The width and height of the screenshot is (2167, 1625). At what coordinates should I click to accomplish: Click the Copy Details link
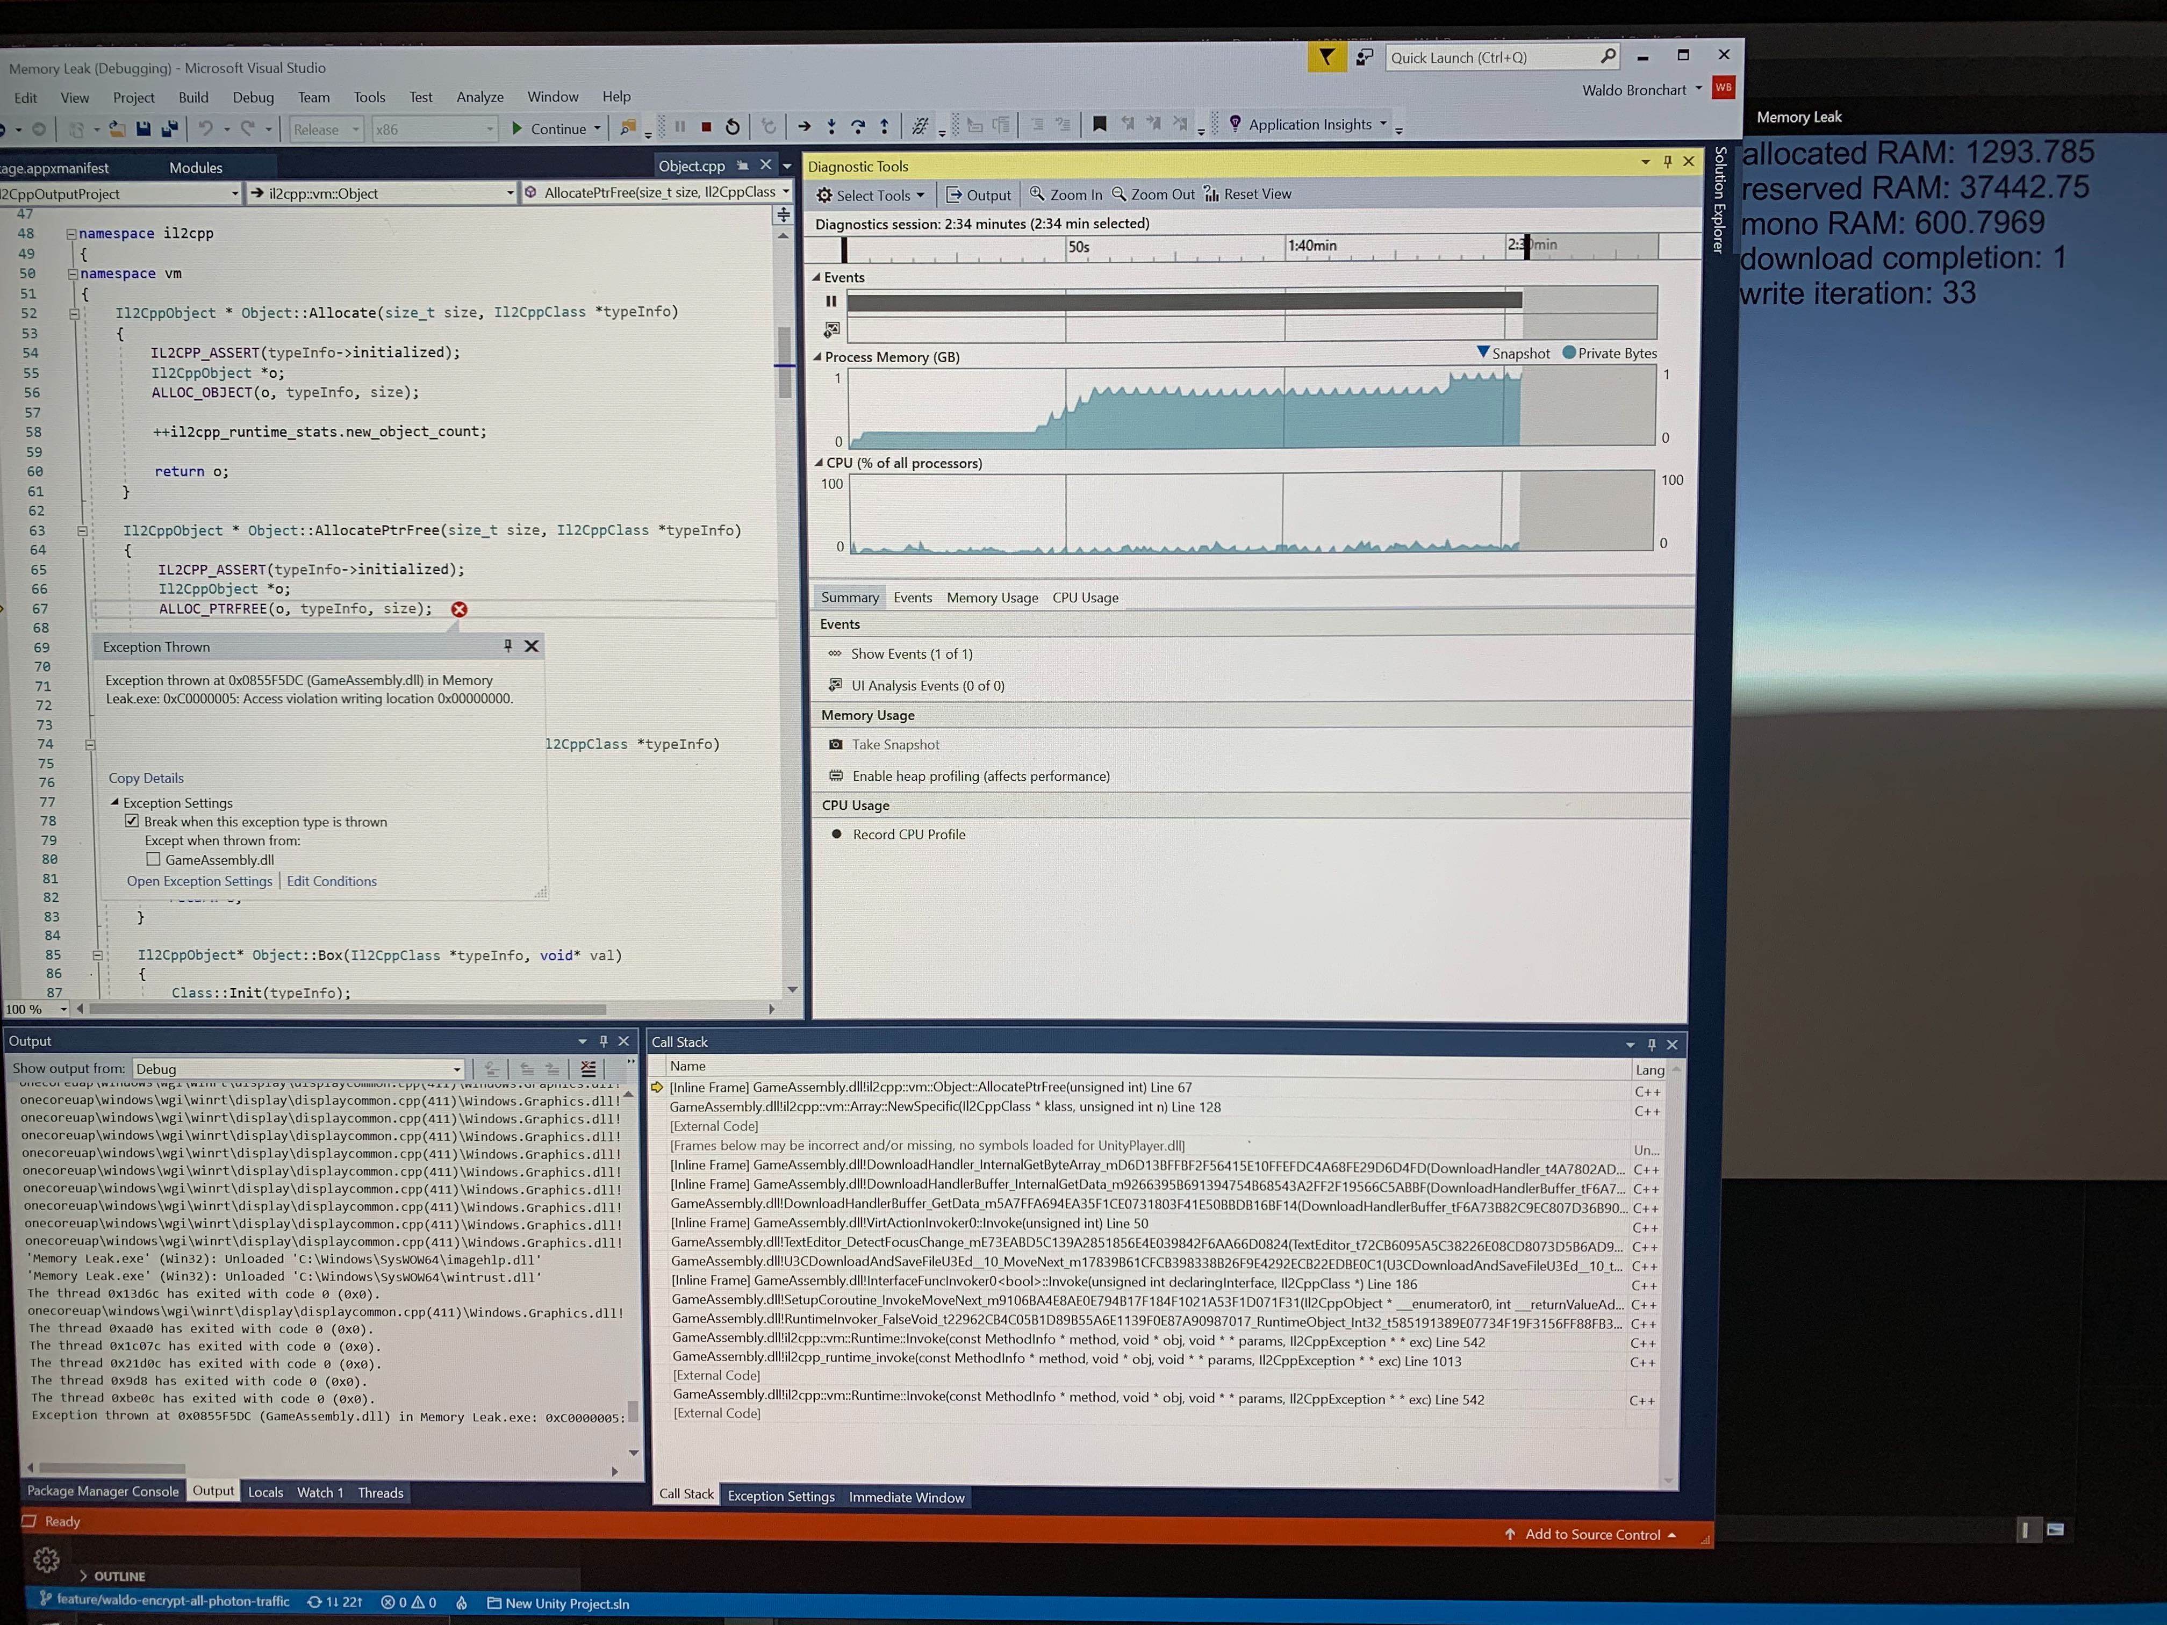pyautogui.click(x=146, y=778)
